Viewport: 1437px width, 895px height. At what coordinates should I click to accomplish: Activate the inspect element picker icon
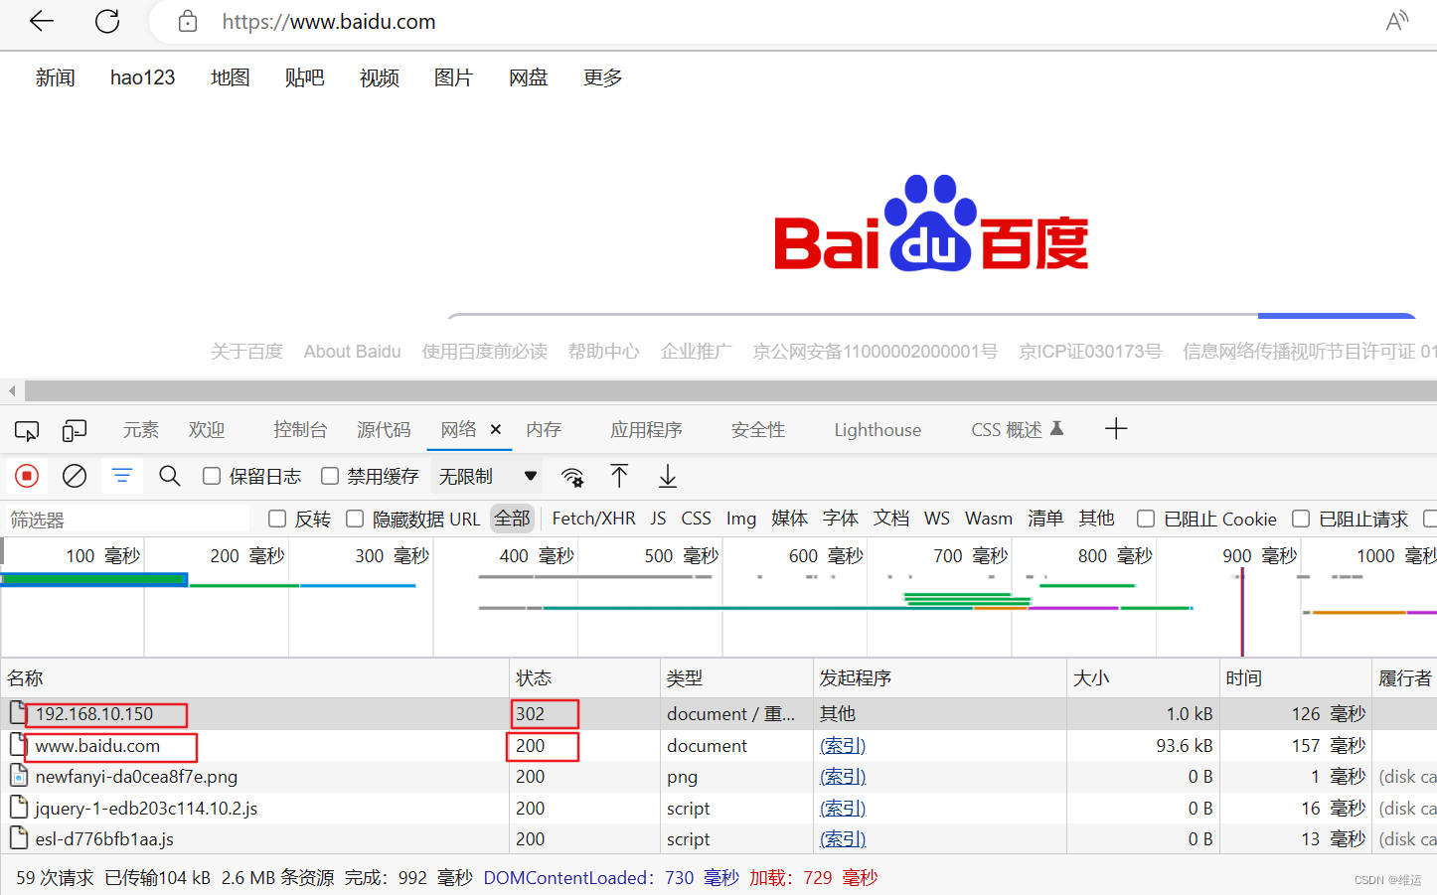pyautogui.click(x=27, y=430)
